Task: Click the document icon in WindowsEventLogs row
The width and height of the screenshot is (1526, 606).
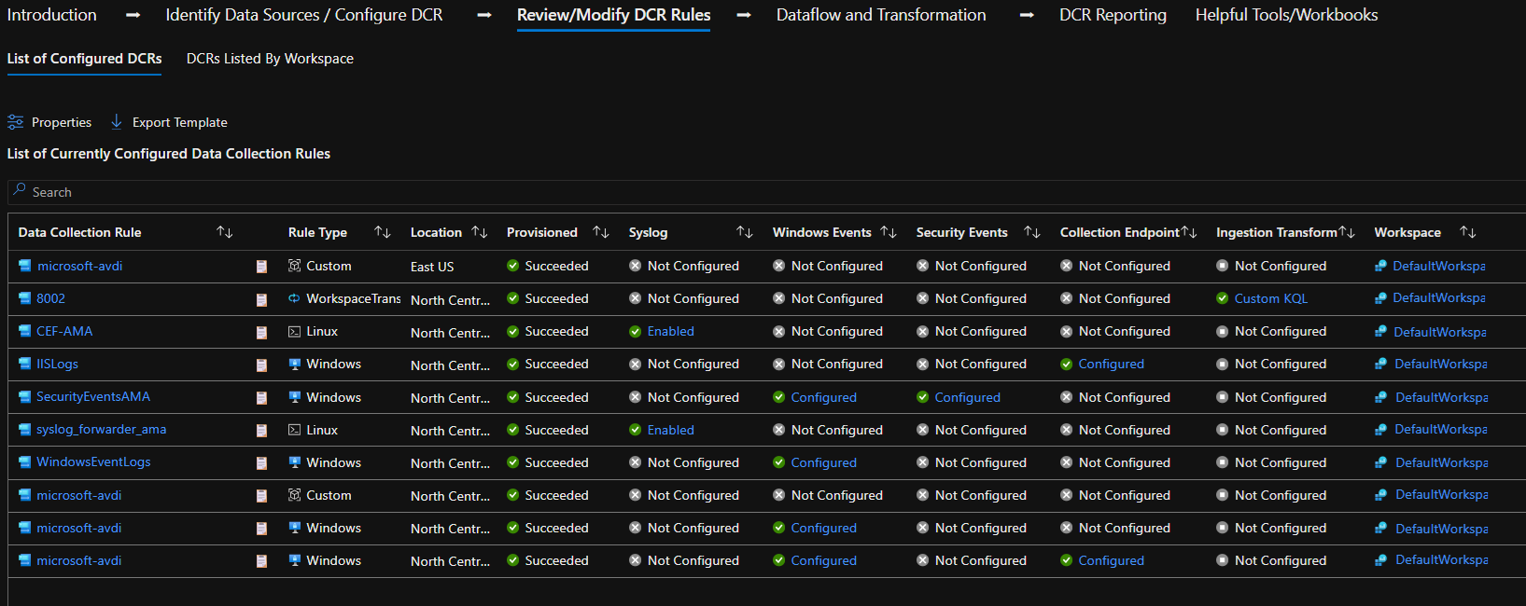Action: click(x=261, y=463)
